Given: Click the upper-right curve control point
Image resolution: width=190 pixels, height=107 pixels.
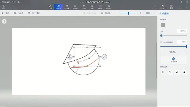Looking at the screenshot, I should pos(96,51).
